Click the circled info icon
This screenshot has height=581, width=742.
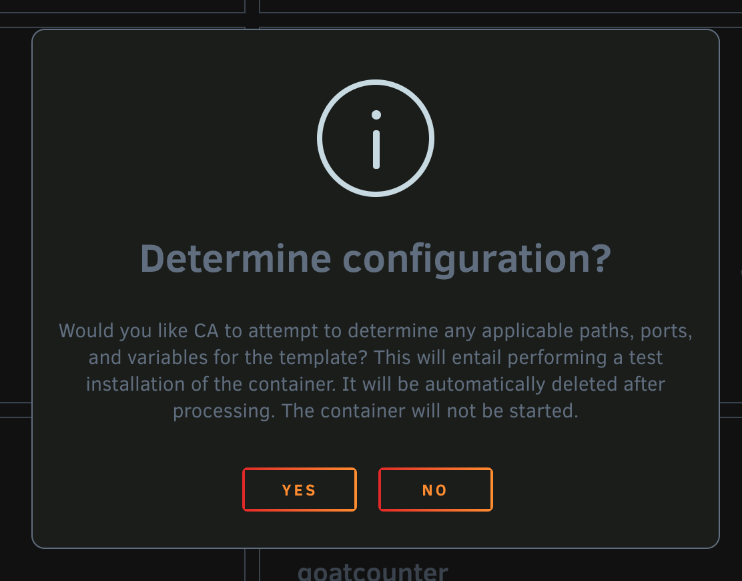pos(376,138)
